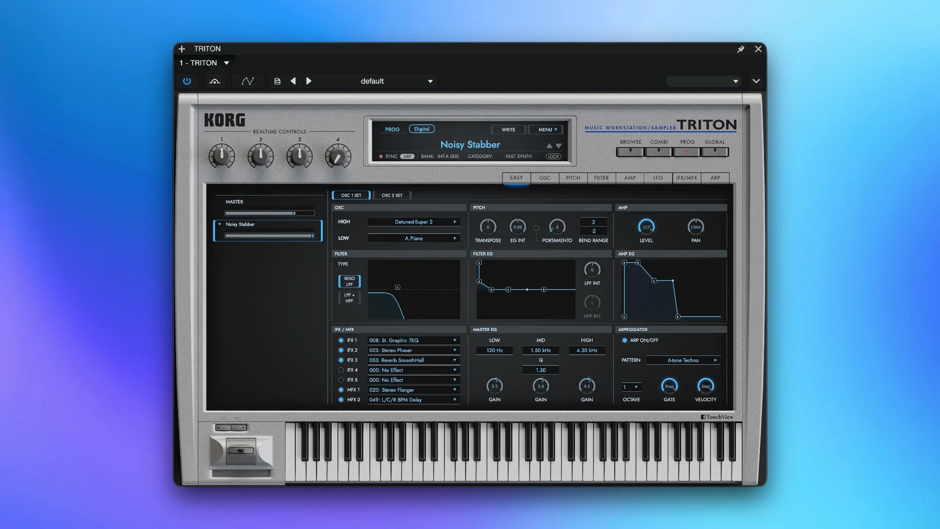This screenshot has height=529, width=940.
Task: Click the plus icon beside TRITON title
Action: [x=182, y=49]
